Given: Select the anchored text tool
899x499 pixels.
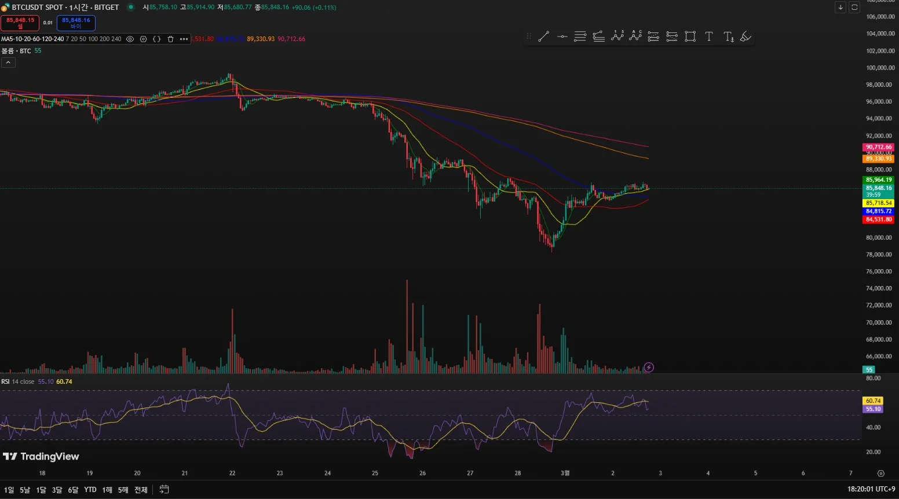Looking at the screenshot, I should point(729,36).
